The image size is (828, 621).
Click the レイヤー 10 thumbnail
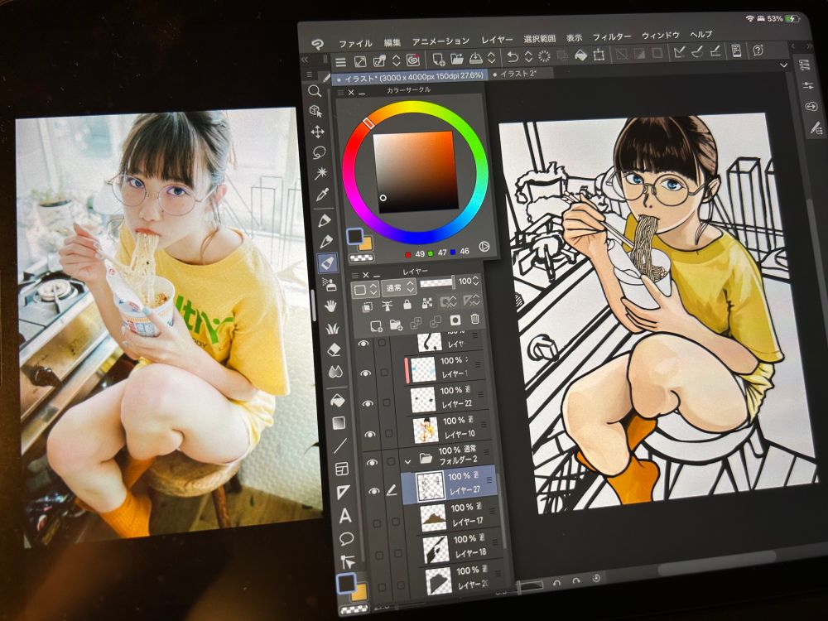[x=425, y=430]
